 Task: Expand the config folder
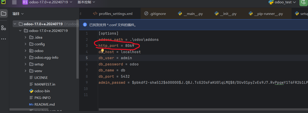[x=25, y=44]
